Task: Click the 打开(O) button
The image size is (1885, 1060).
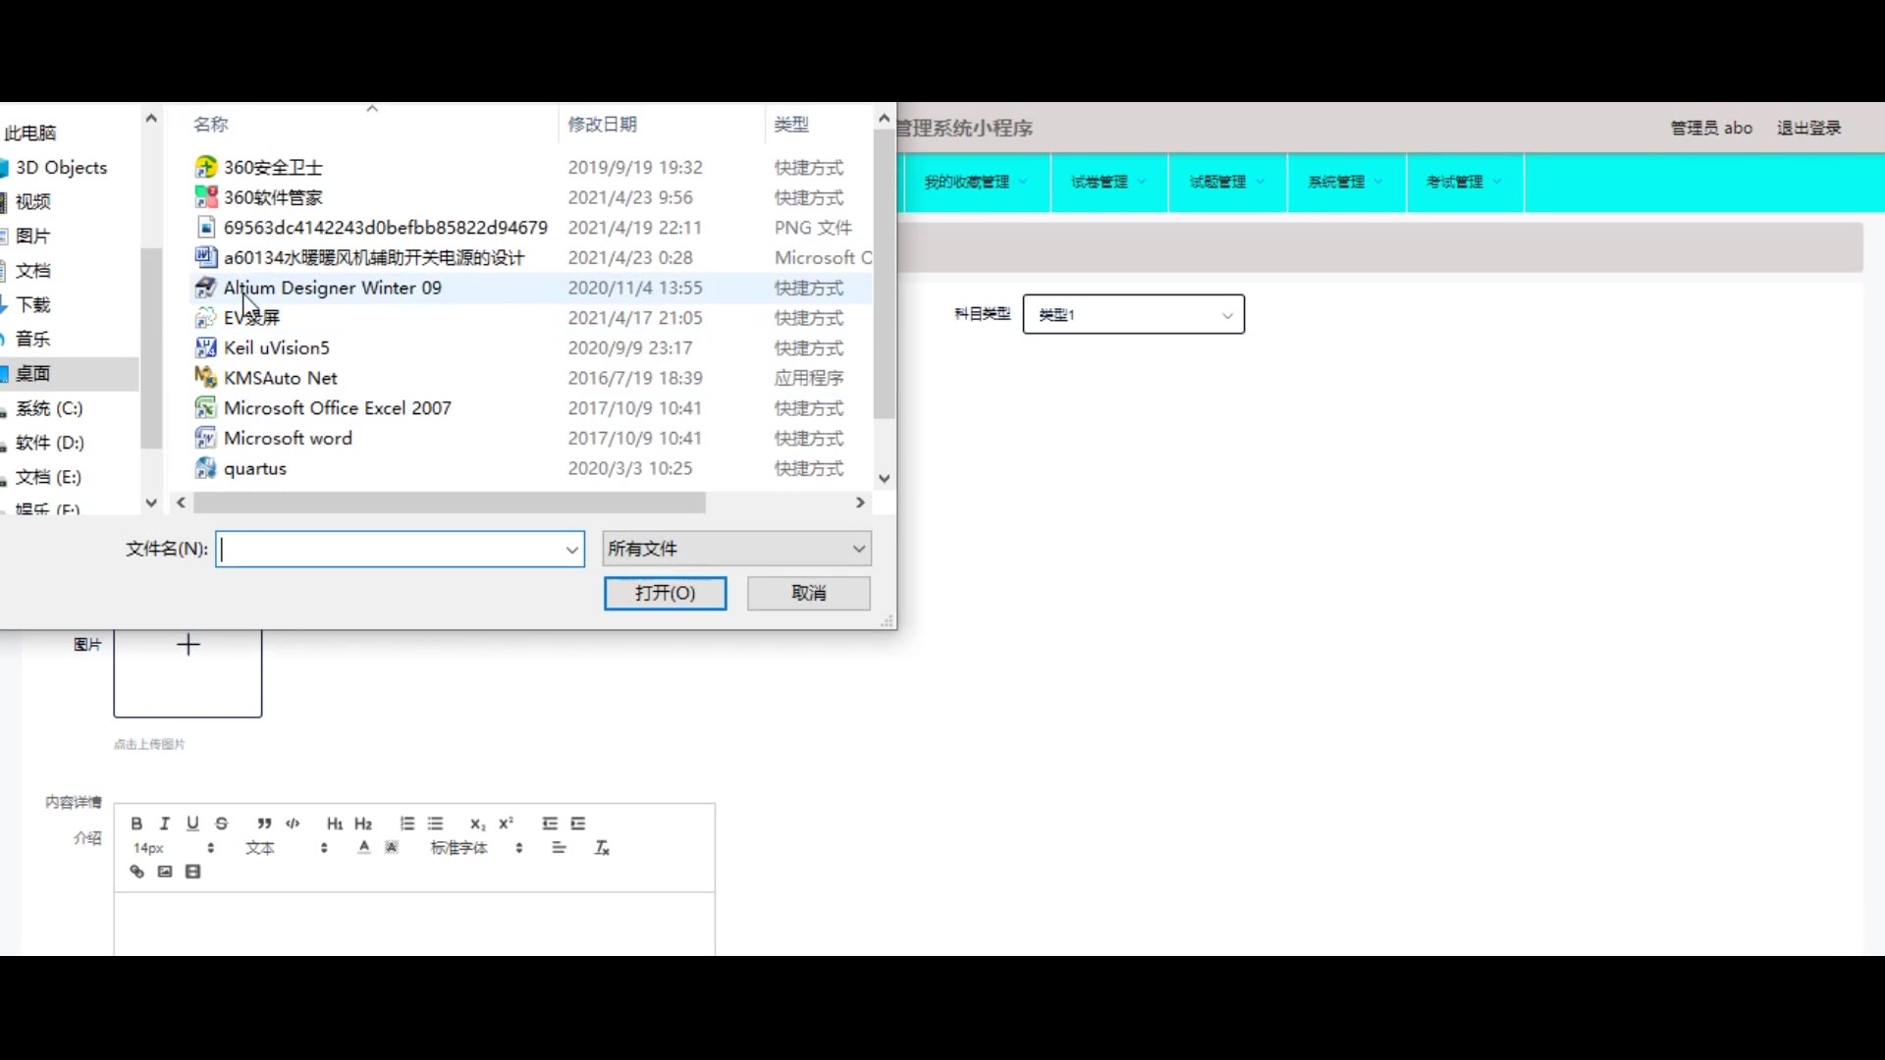Action: pyautogui.click(x=666, y=593)
